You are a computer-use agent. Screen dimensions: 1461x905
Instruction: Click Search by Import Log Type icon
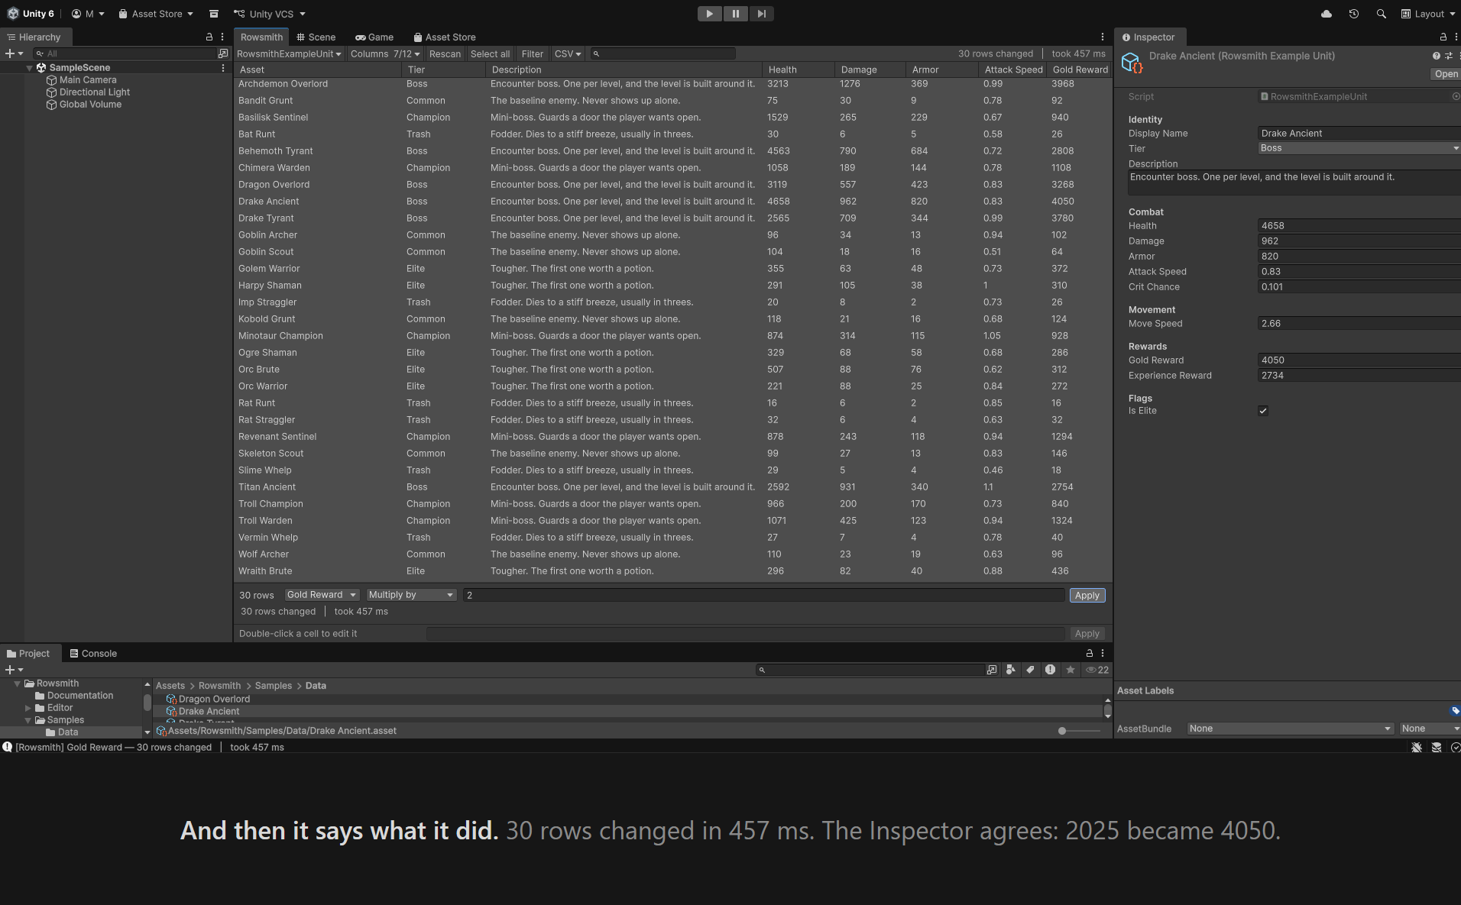(x=1050, y=670)
